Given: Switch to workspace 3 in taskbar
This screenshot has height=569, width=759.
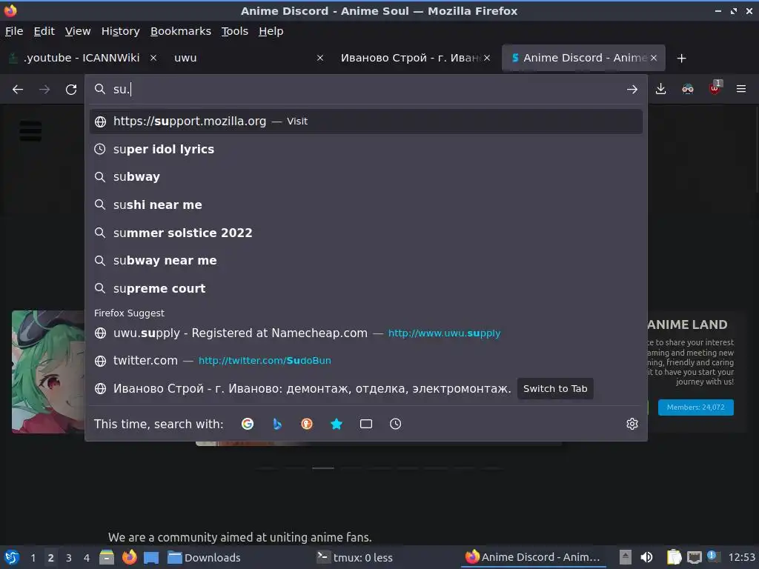Looking at the screenshot, I should point(69,557).
